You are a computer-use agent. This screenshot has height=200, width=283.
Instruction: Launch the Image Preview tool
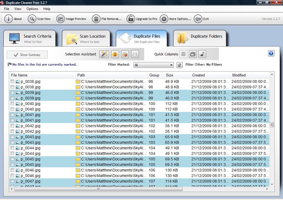71,19
